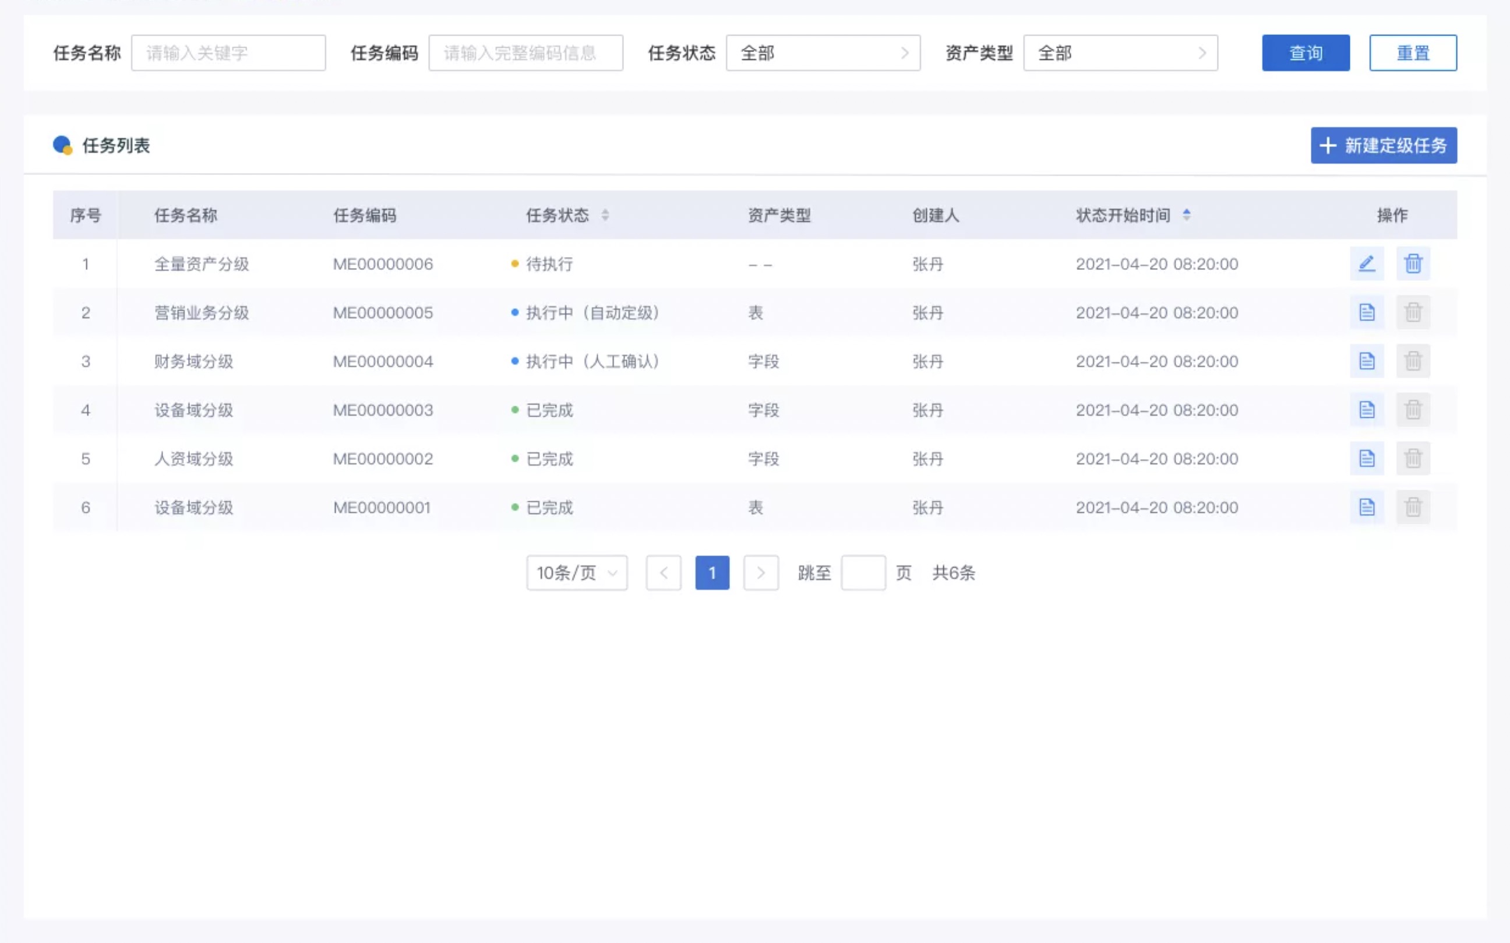Delete task 全量资产分级 via trash icon

pyautogui.click(x=1413, y=264)
